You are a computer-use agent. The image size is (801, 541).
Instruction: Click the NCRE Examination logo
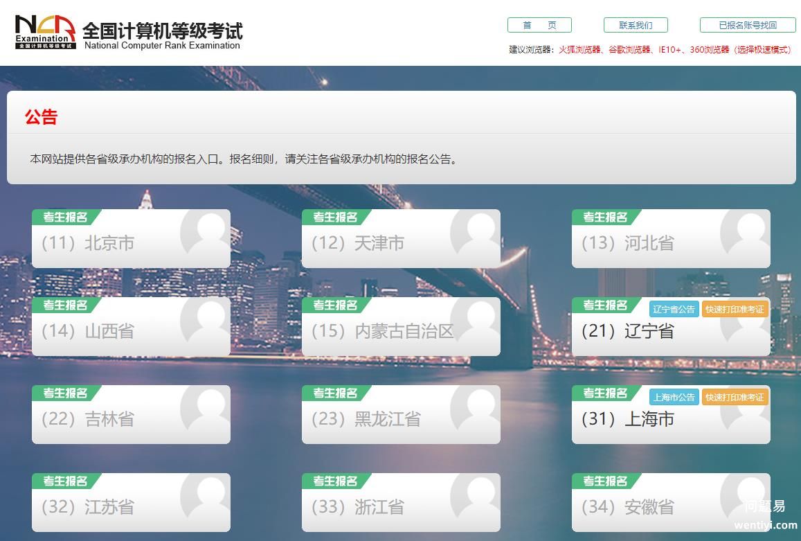point(46,32)
